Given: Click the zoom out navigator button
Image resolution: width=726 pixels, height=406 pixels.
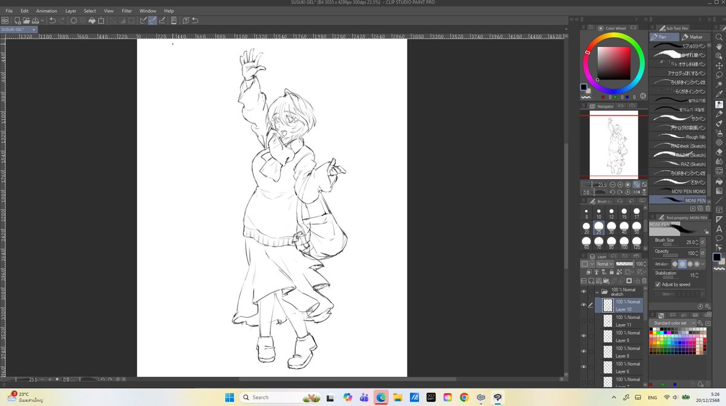Looking at the screenshot, I should (613, 185).
